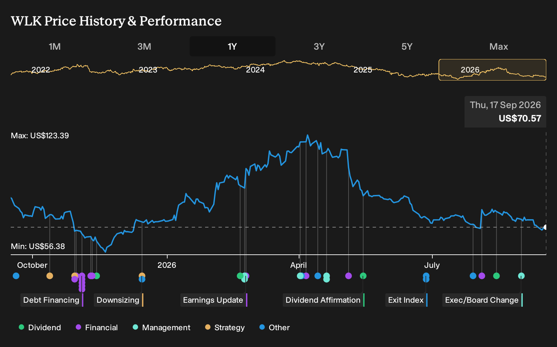
Task: Open the Debt Financing event label
Action: coord(52,300)
